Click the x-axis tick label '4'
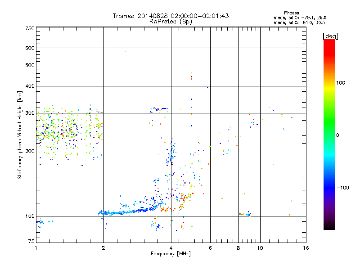360x270 pixels. (171, 248)
